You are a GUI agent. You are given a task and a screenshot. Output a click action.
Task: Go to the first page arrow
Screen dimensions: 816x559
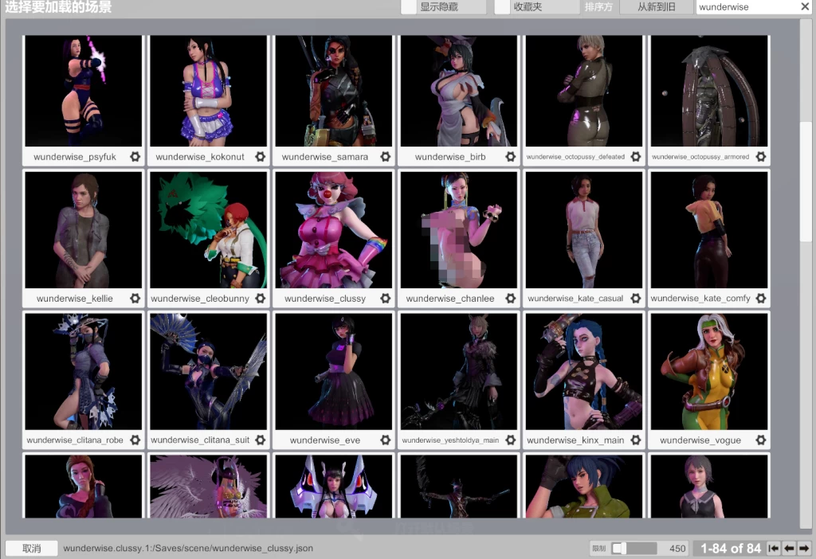click(x=773, y=549)
